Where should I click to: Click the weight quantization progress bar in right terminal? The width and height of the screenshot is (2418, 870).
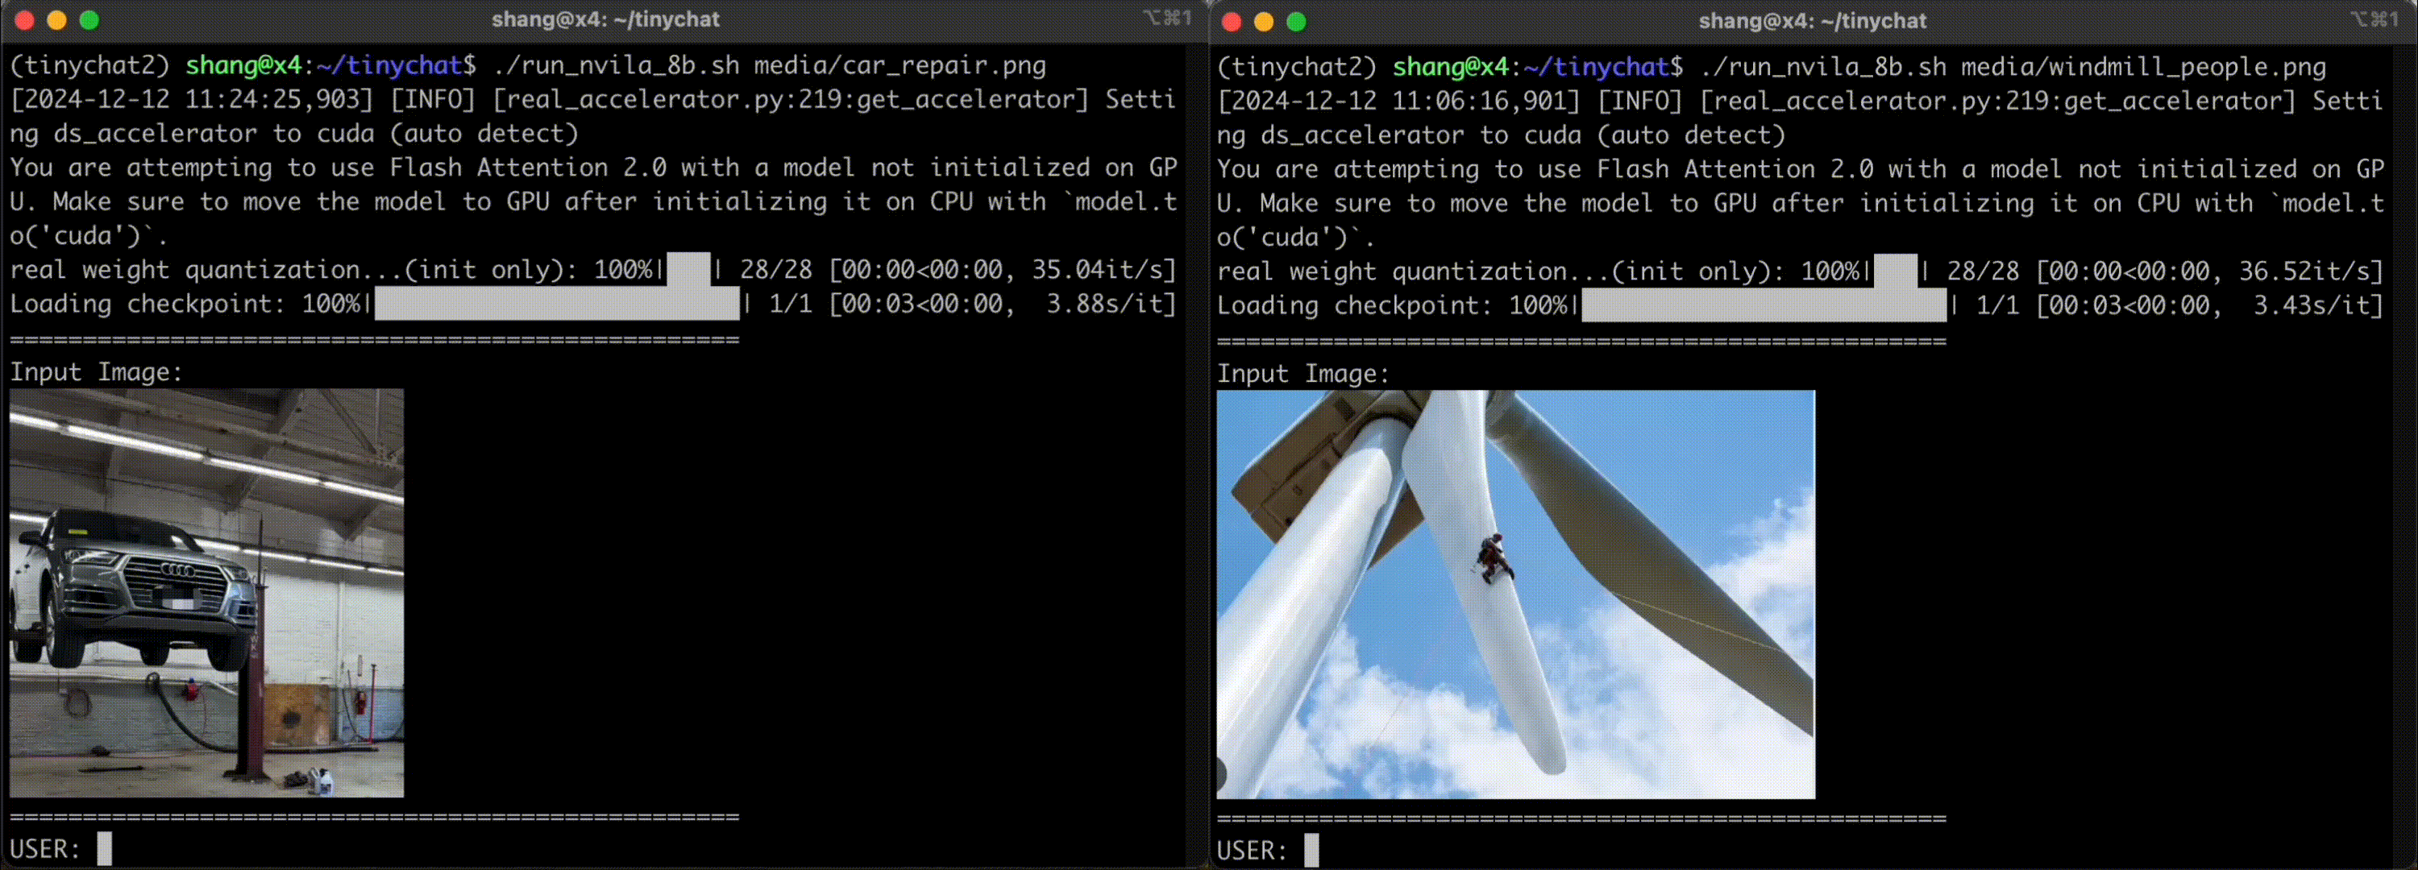[1895, 272]
